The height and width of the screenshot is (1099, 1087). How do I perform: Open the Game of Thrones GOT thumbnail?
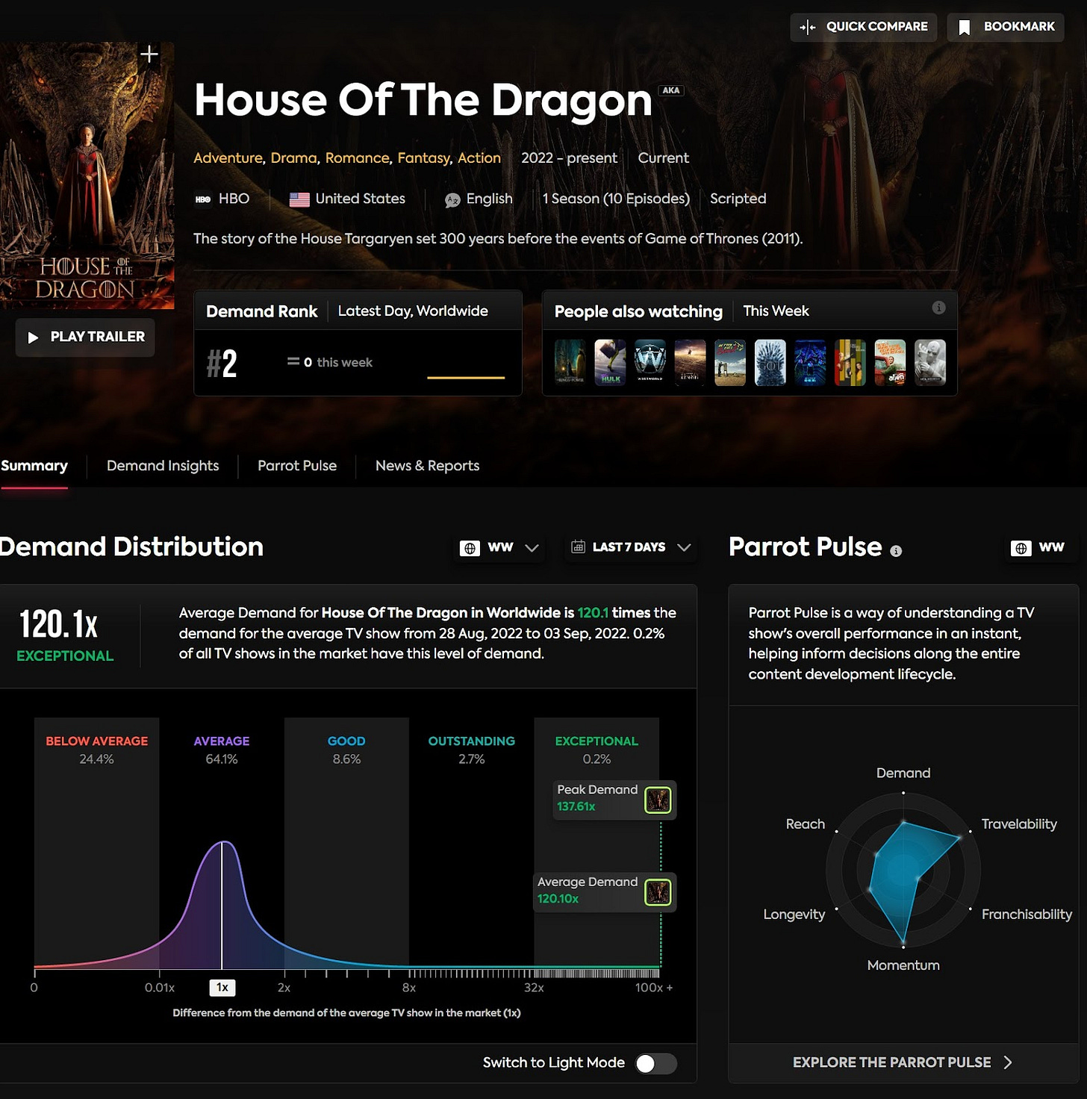coord(770,363)
